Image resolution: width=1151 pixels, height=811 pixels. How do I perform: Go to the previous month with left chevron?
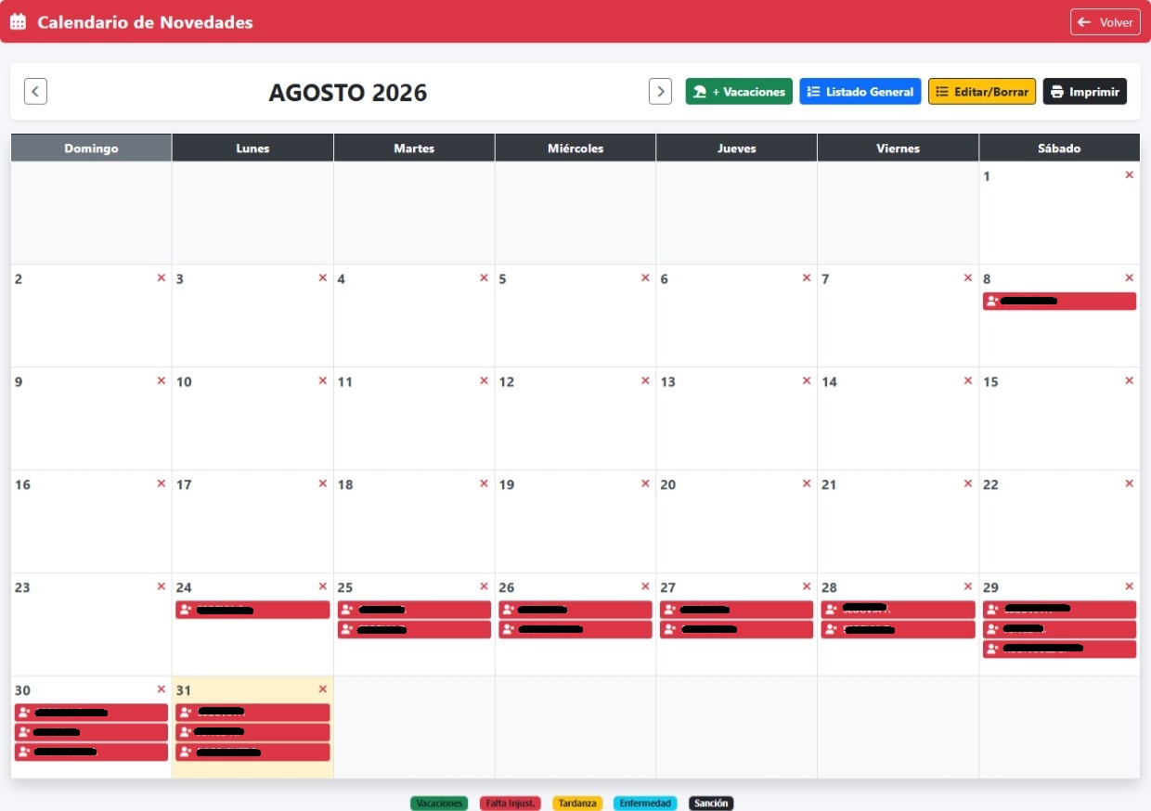coord(35,91)
